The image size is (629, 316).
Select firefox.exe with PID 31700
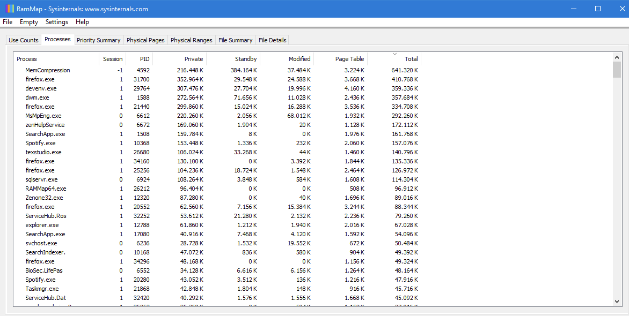217,79
